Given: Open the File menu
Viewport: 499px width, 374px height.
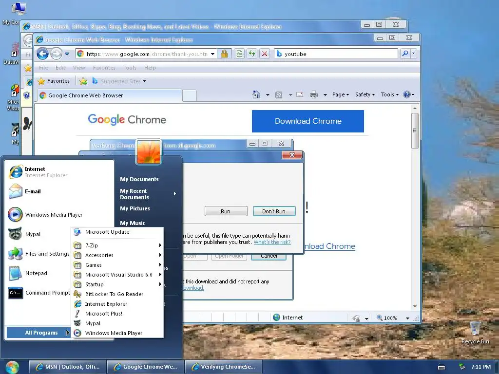Looking at the screenshot, I should pyautogui.click(x=43, y=67).
